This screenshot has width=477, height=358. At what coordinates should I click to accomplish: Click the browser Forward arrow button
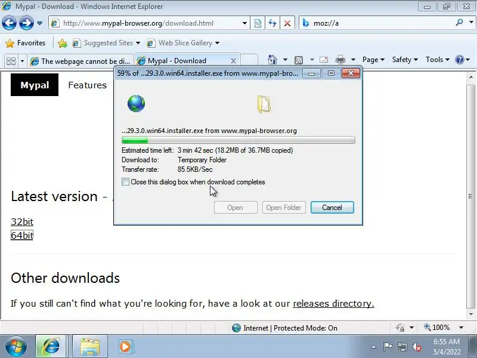point(26,23)
